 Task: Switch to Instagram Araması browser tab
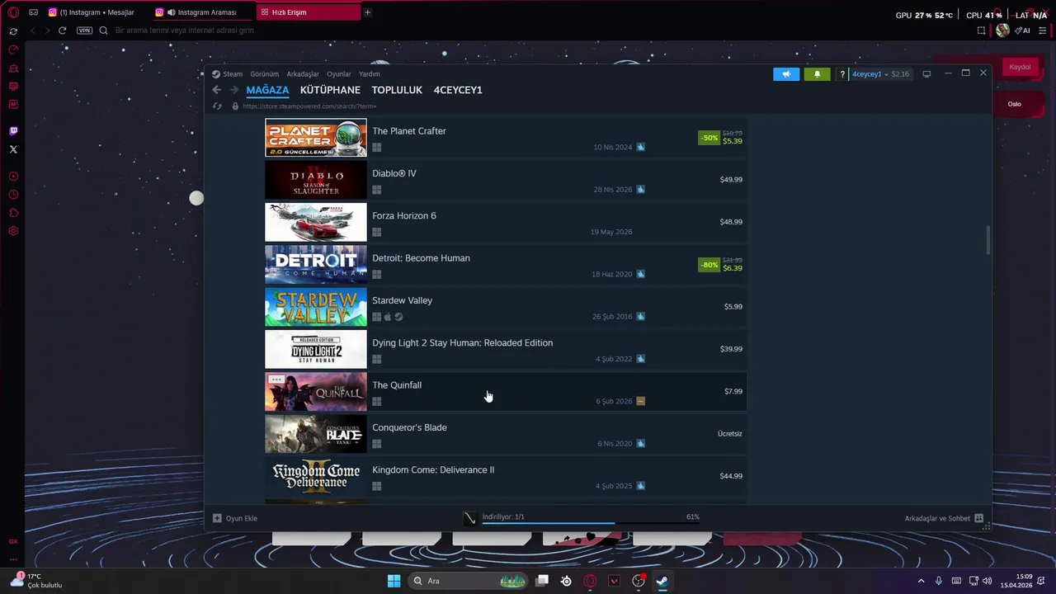pos(203,12)
